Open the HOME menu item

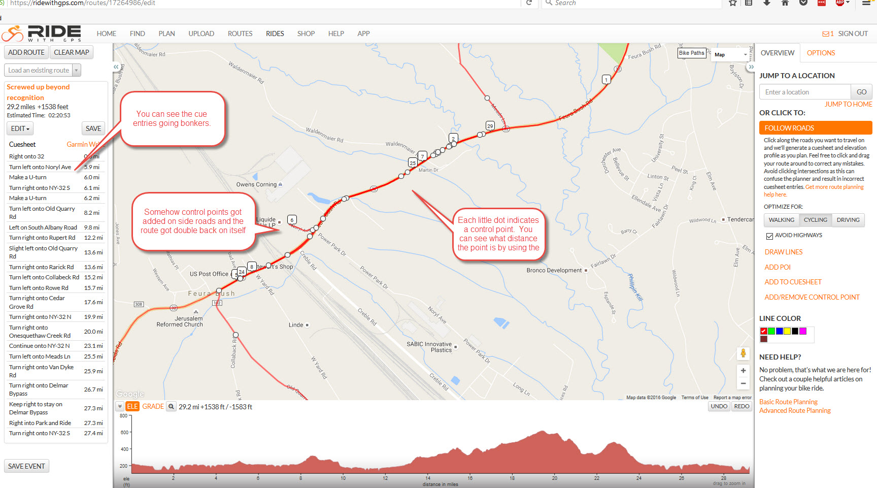coord(107,34)
